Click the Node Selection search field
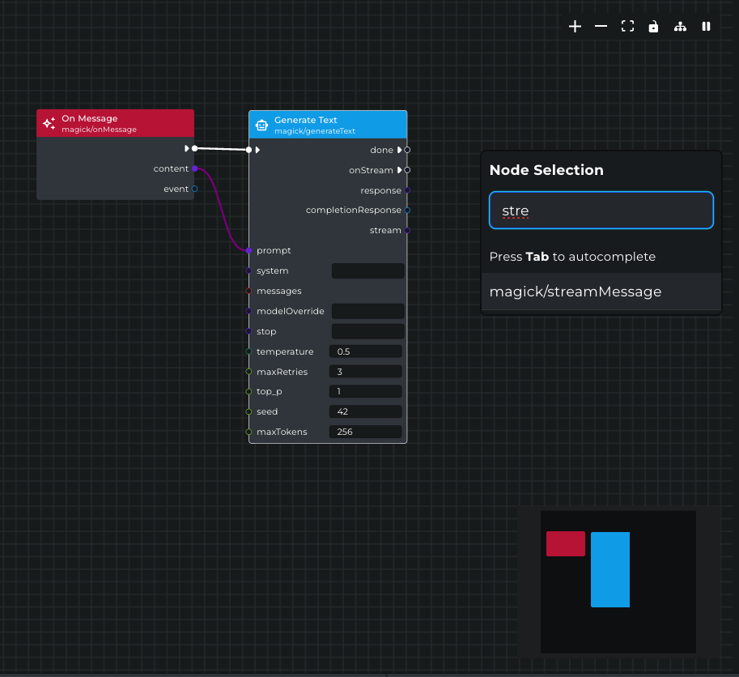This screenshot has width=739, height=677. point(600,210)
